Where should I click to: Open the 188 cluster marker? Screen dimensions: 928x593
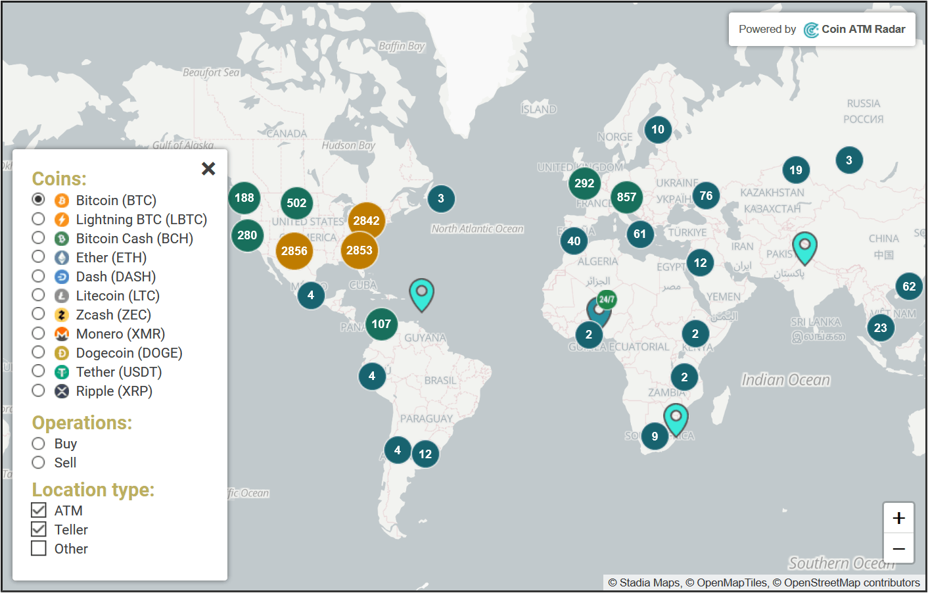(x=244, y=198)
